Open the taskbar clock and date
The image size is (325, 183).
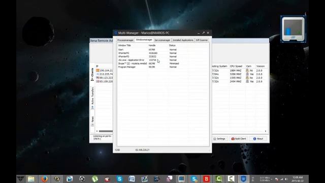click(298, 179)
